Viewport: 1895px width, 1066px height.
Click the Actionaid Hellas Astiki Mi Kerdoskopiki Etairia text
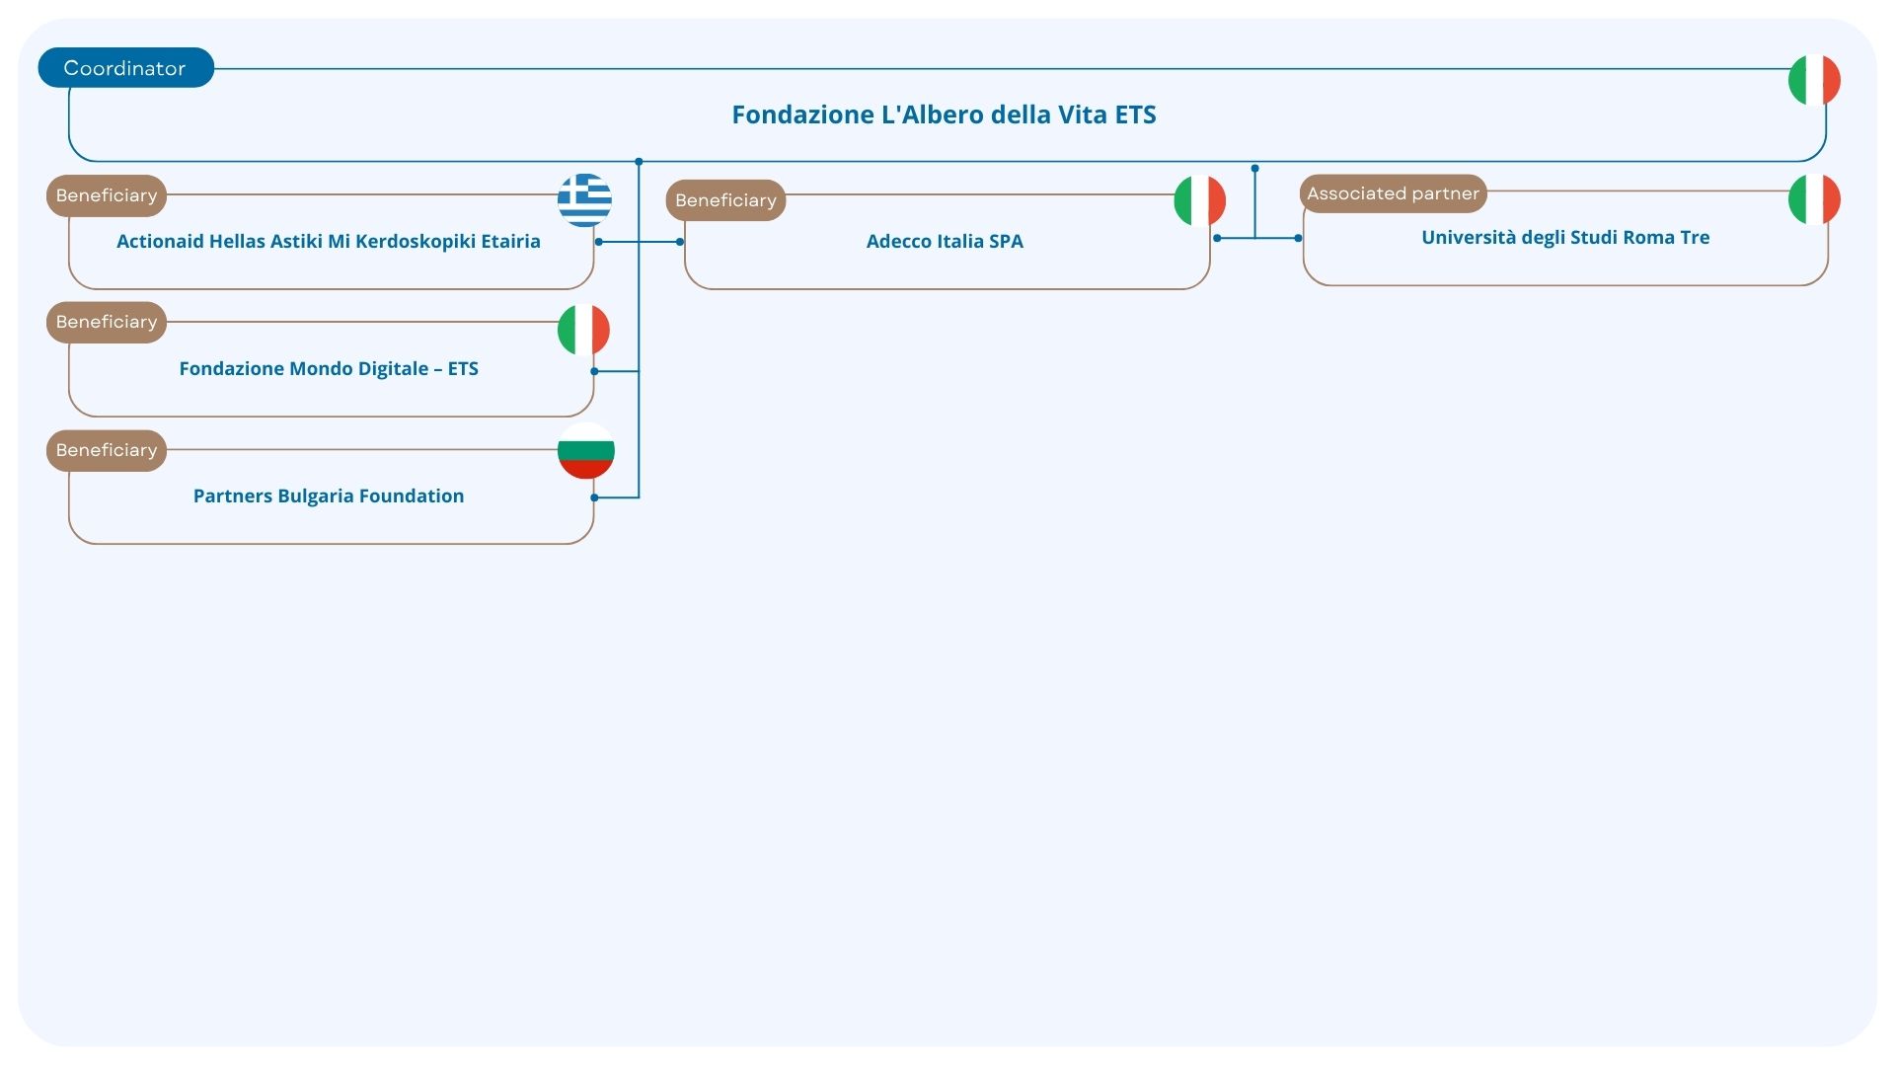[329, 241]
